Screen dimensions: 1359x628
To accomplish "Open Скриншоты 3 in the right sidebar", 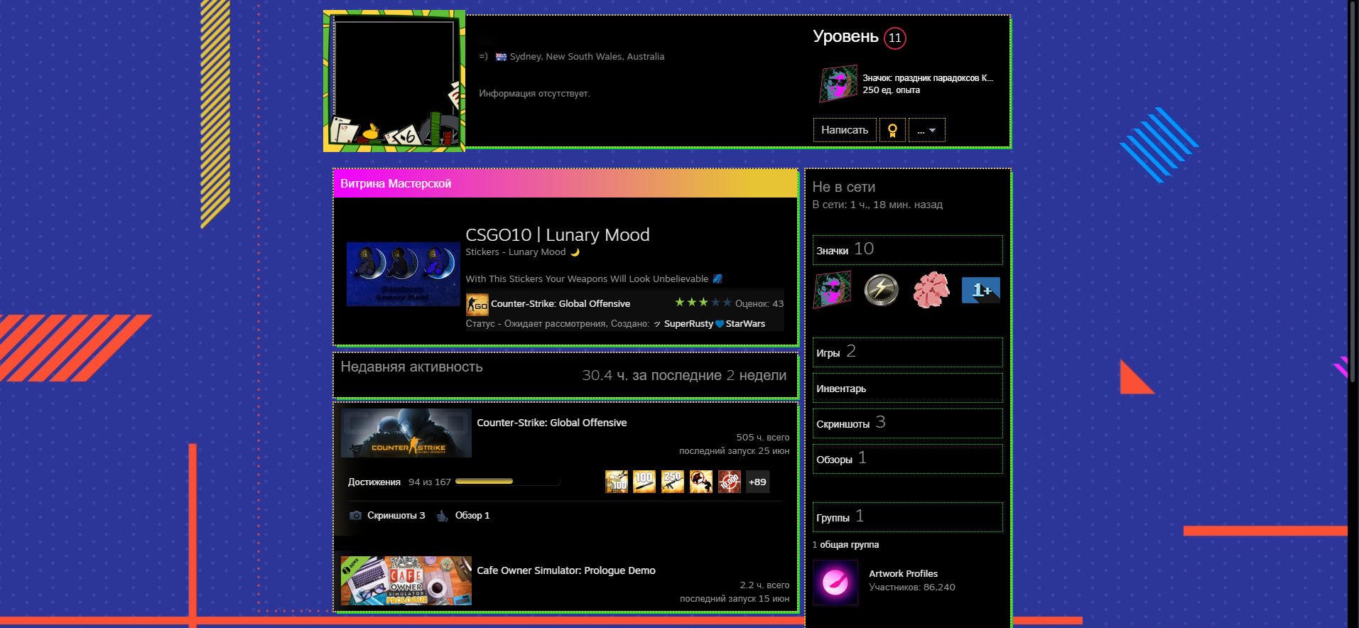I will pos(908,423).
